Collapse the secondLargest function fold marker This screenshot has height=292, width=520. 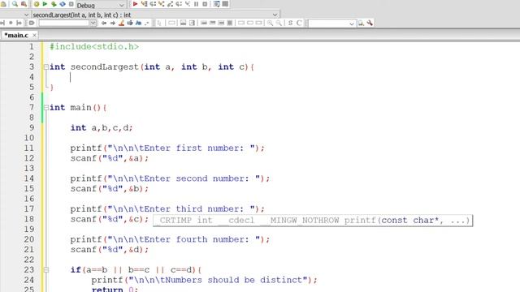click(46, 67)
